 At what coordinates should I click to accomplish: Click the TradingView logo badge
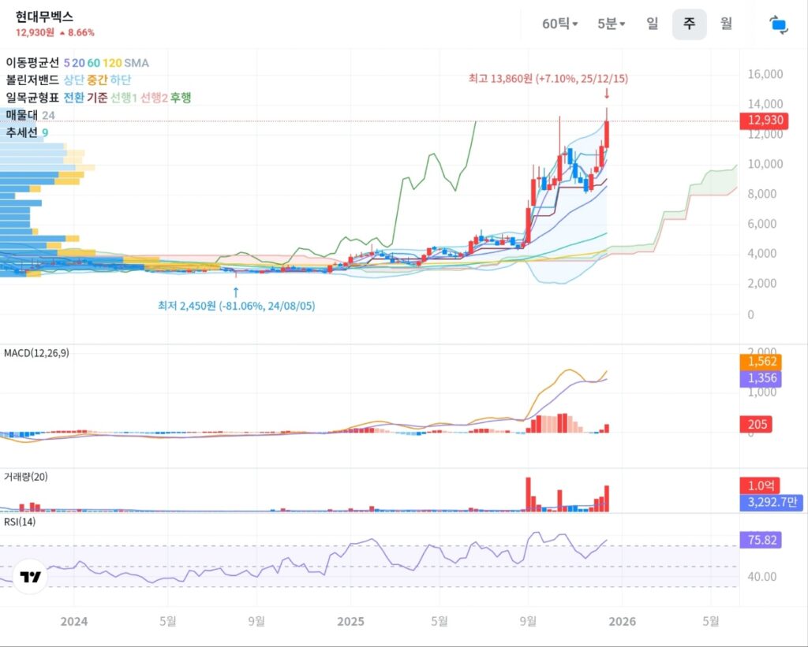click(x=31, y=577)
